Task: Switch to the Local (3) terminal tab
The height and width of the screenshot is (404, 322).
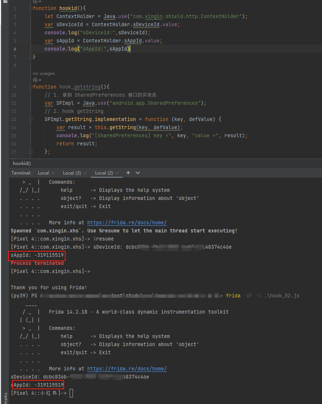Action: [72, 173]
